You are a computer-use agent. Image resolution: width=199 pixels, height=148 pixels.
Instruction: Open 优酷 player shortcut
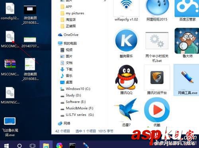[x=157, y=112]
